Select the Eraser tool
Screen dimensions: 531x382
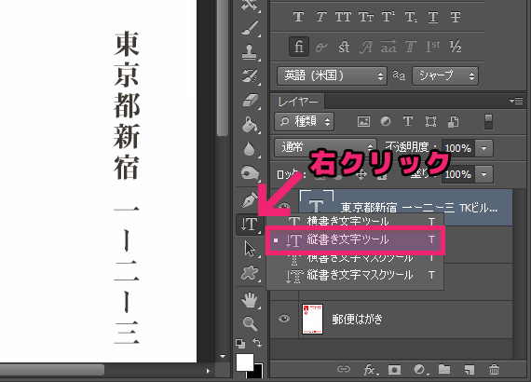(250, 101)
